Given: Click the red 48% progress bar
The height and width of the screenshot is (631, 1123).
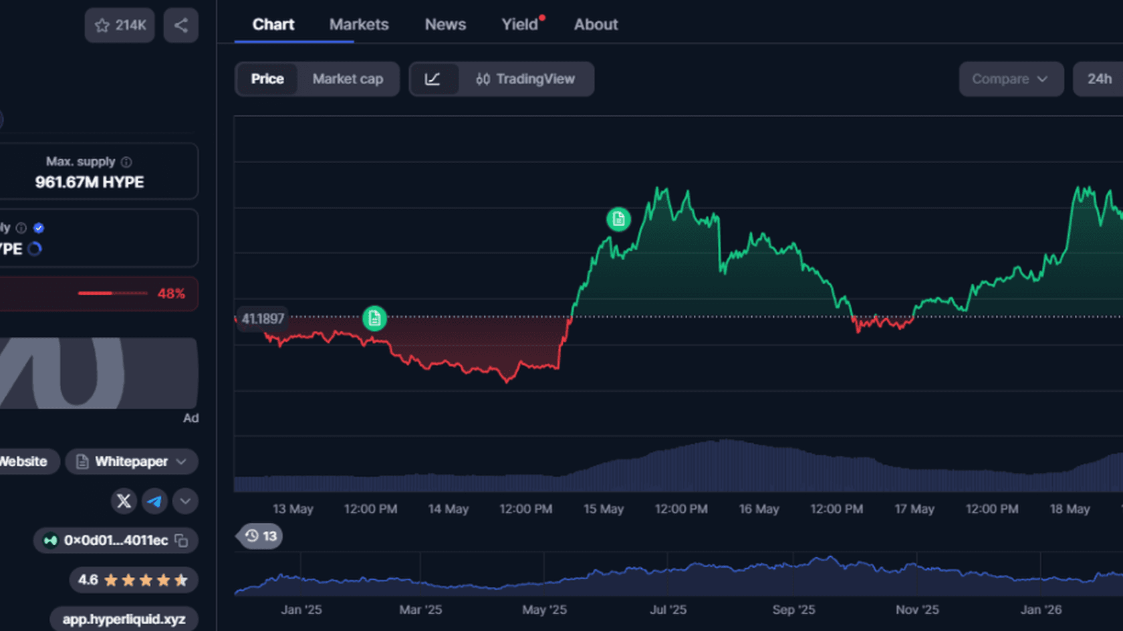Looking at the screenshot, I should (113, 293).
